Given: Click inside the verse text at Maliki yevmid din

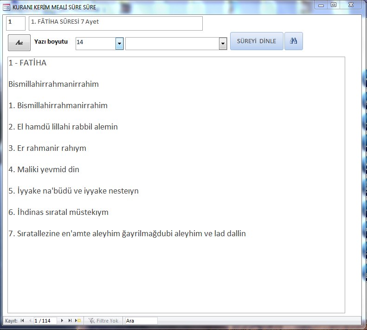Looking at the screenshot, I should pos(48,169).
